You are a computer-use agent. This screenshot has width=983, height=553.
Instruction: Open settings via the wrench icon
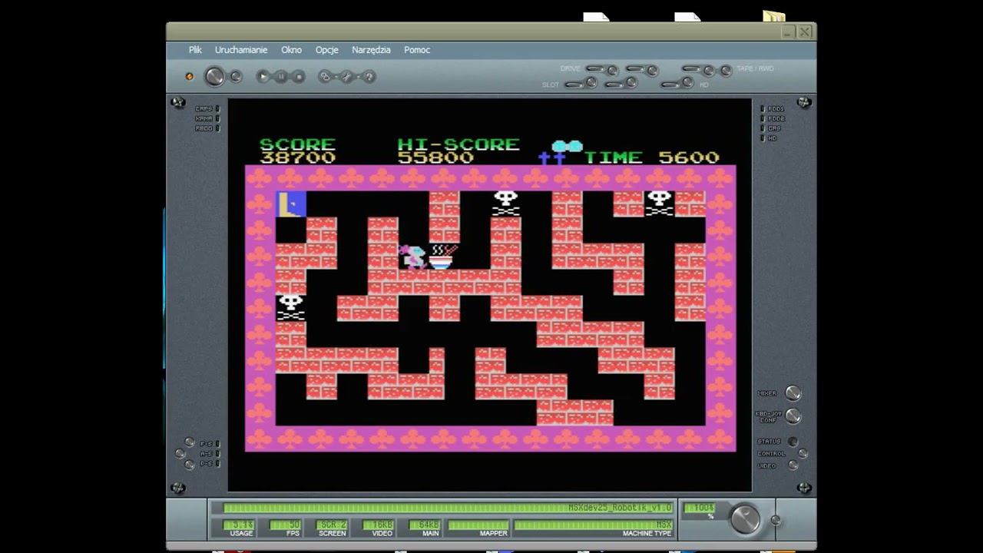pyautogui.click(x=346, y=76)
